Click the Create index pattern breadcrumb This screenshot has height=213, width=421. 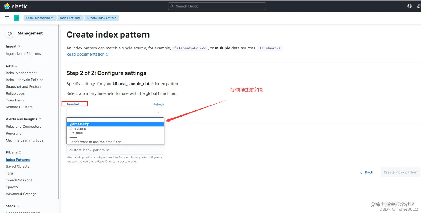(x=102, y=18)
